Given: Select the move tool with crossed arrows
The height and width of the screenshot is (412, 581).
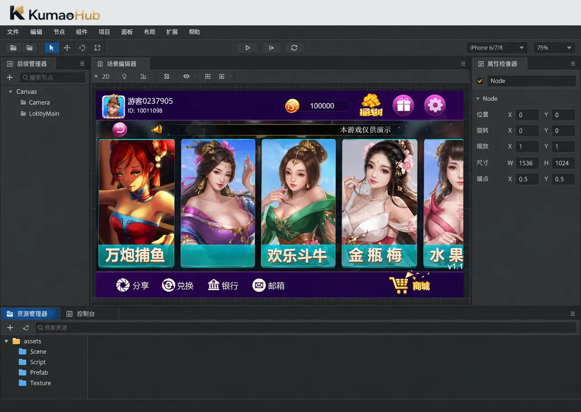Looking at the screenshot, I should pyautogui.click(x=67, y=48).
